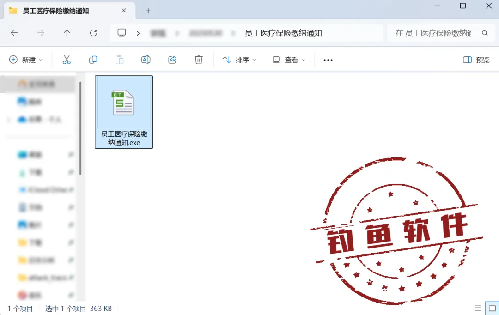The width and height of the screenshot is (499, 315).
Task: Expand the chevron after the PC icon
Action: [138, 33]
